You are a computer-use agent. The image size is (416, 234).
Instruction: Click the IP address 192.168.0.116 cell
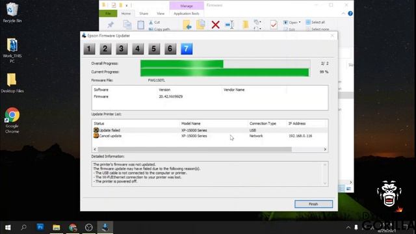point(300,136)
